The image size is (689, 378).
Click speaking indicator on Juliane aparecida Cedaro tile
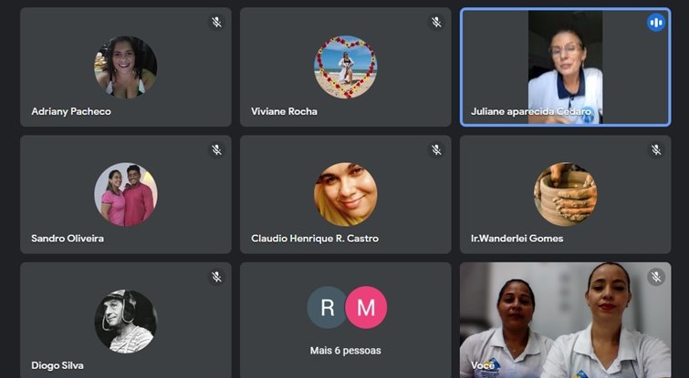(x=656, y=23)
